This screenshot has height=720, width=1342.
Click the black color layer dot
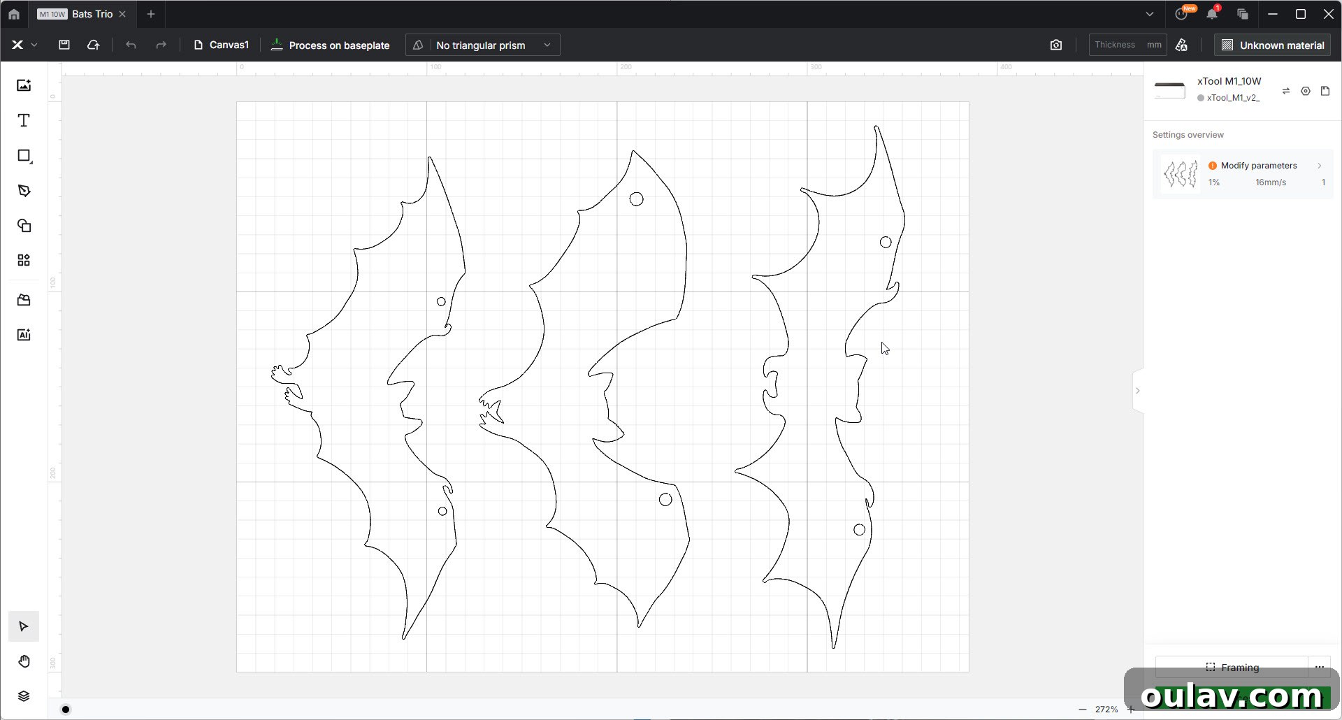click(x=66, y=710)
